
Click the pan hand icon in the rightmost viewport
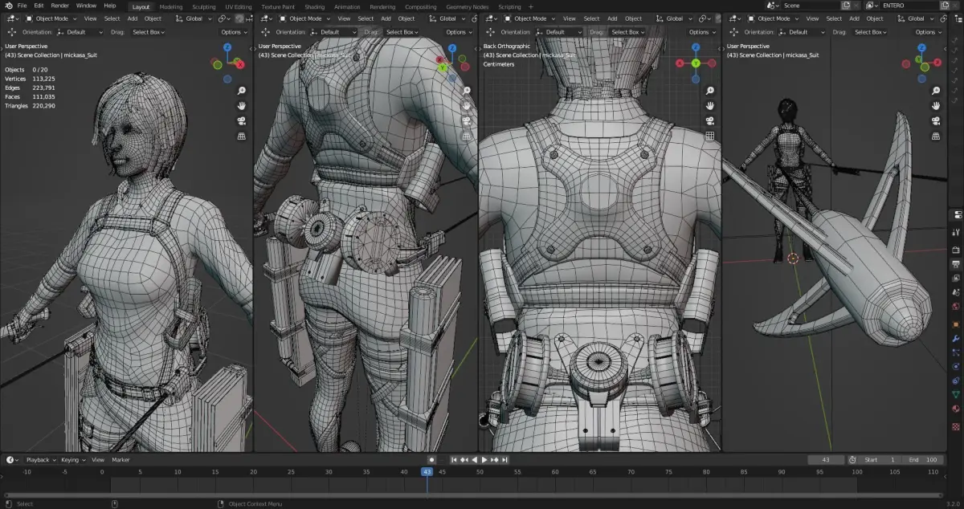(936, 106)
